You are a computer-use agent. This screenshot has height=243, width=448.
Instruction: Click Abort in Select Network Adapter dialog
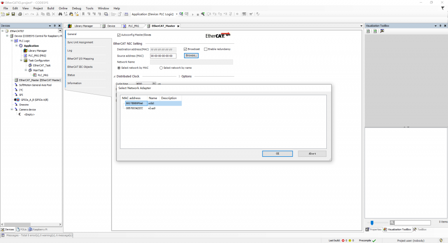tap(312, 154)
